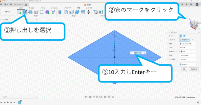Clear the profile selection with X
This screenshot has height=105, width=202.
pos(192,40)
